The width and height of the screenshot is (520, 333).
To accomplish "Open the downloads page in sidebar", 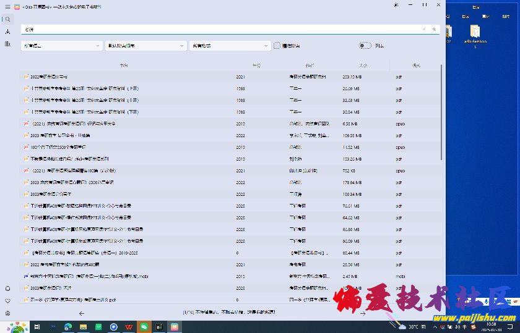I will (x=7, y=32).
